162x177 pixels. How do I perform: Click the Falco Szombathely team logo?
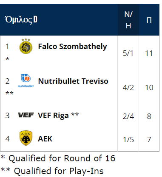click(26, 46)
